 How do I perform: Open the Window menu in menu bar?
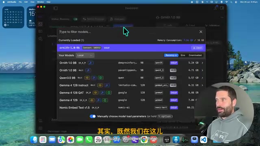(40, 2)
